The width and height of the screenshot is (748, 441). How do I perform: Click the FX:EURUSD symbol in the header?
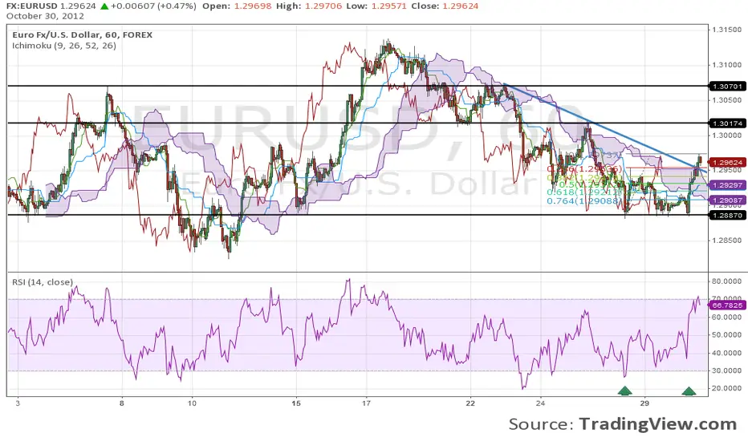(31, 6)
